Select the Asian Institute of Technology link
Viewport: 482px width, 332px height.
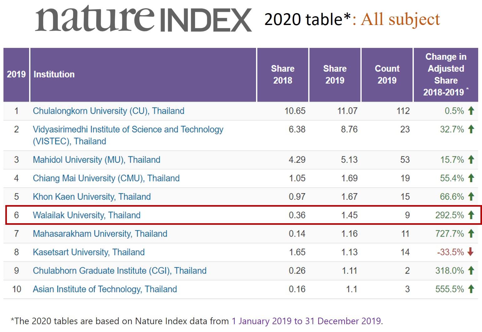tap(105, 289)
